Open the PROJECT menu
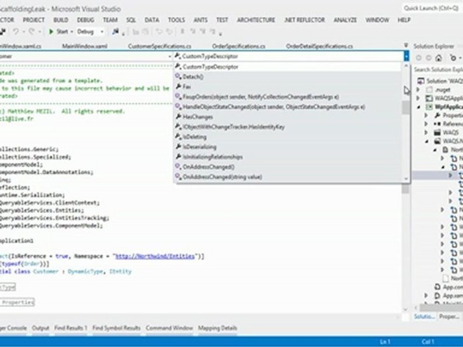The image size is (463, 347). point(34,20)
